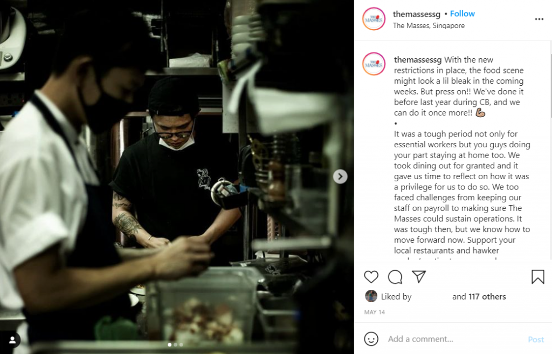Open comments via speech bubble icon
The image size is (552, 354).
[395, 277]
